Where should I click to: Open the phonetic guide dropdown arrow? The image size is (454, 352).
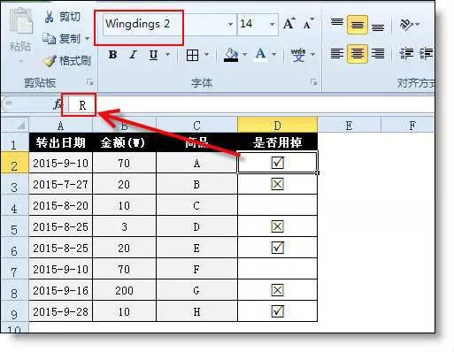click(313, 55)
